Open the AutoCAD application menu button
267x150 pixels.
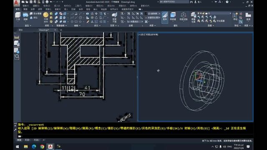pyautogui.click(x=17, y=3)
